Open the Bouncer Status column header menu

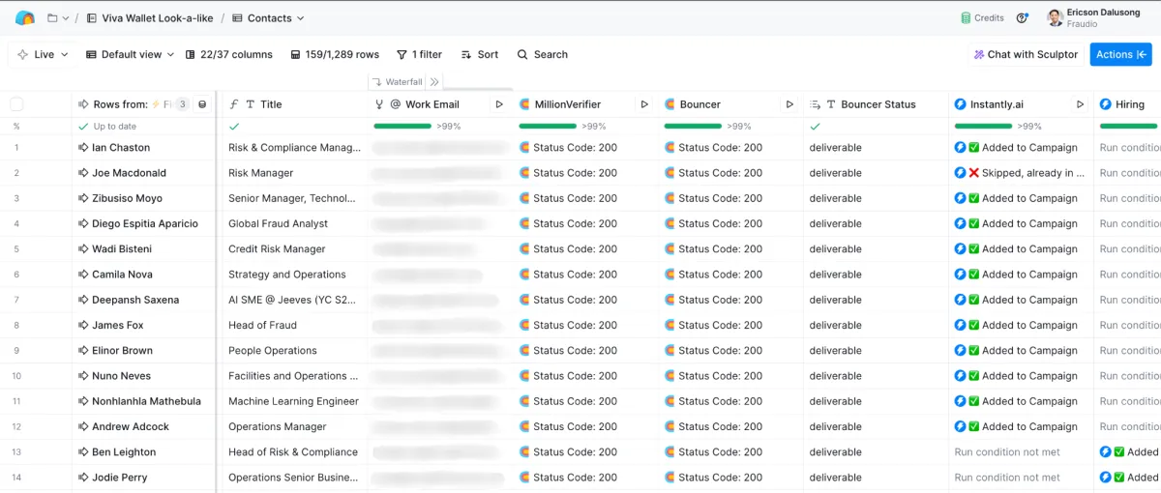pos(876,104)
